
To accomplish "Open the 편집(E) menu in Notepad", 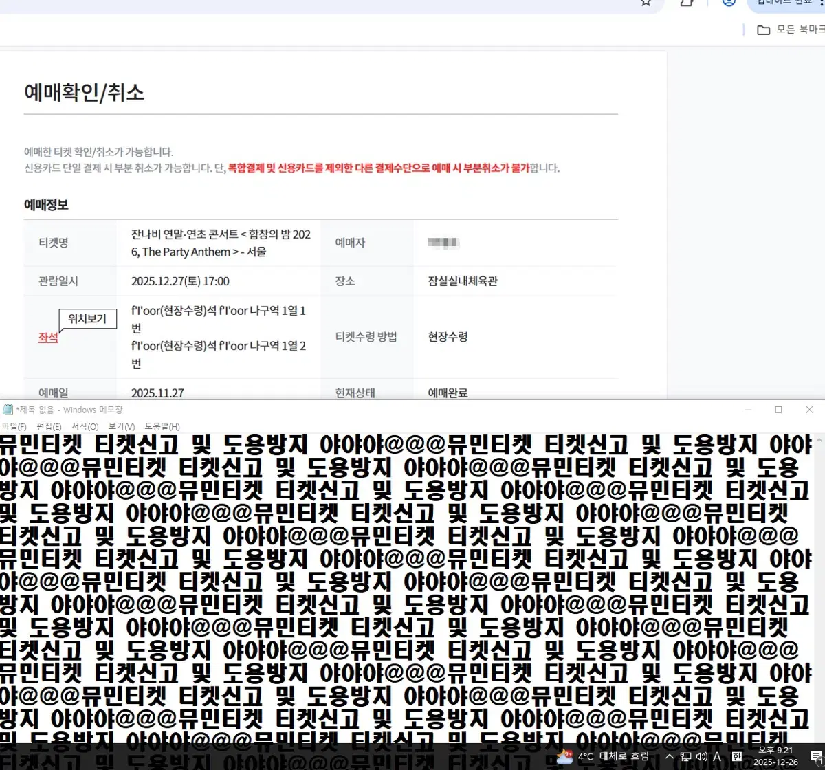I will 49,426.
